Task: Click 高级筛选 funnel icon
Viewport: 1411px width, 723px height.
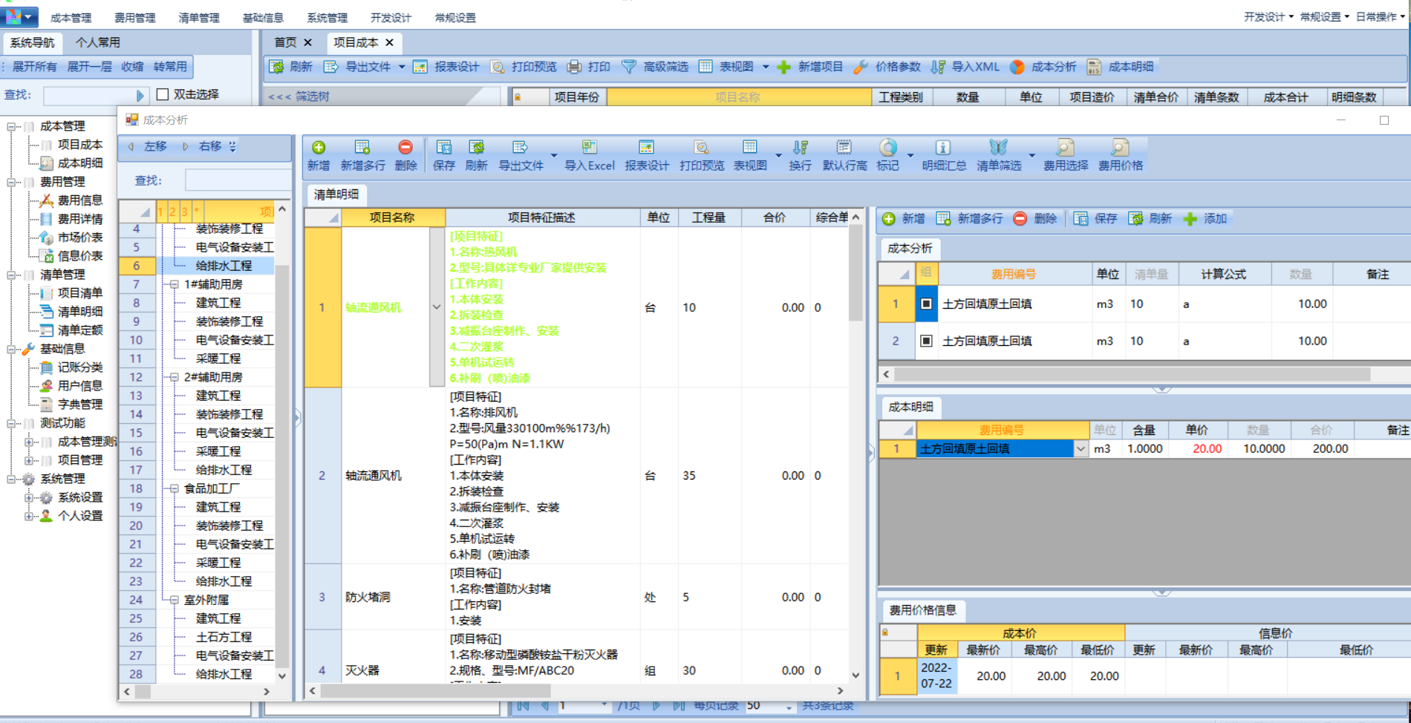Action: point(628,67)
